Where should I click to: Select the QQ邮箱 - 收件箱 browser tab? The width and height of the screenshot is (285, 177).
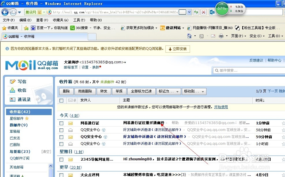point(45,37)
